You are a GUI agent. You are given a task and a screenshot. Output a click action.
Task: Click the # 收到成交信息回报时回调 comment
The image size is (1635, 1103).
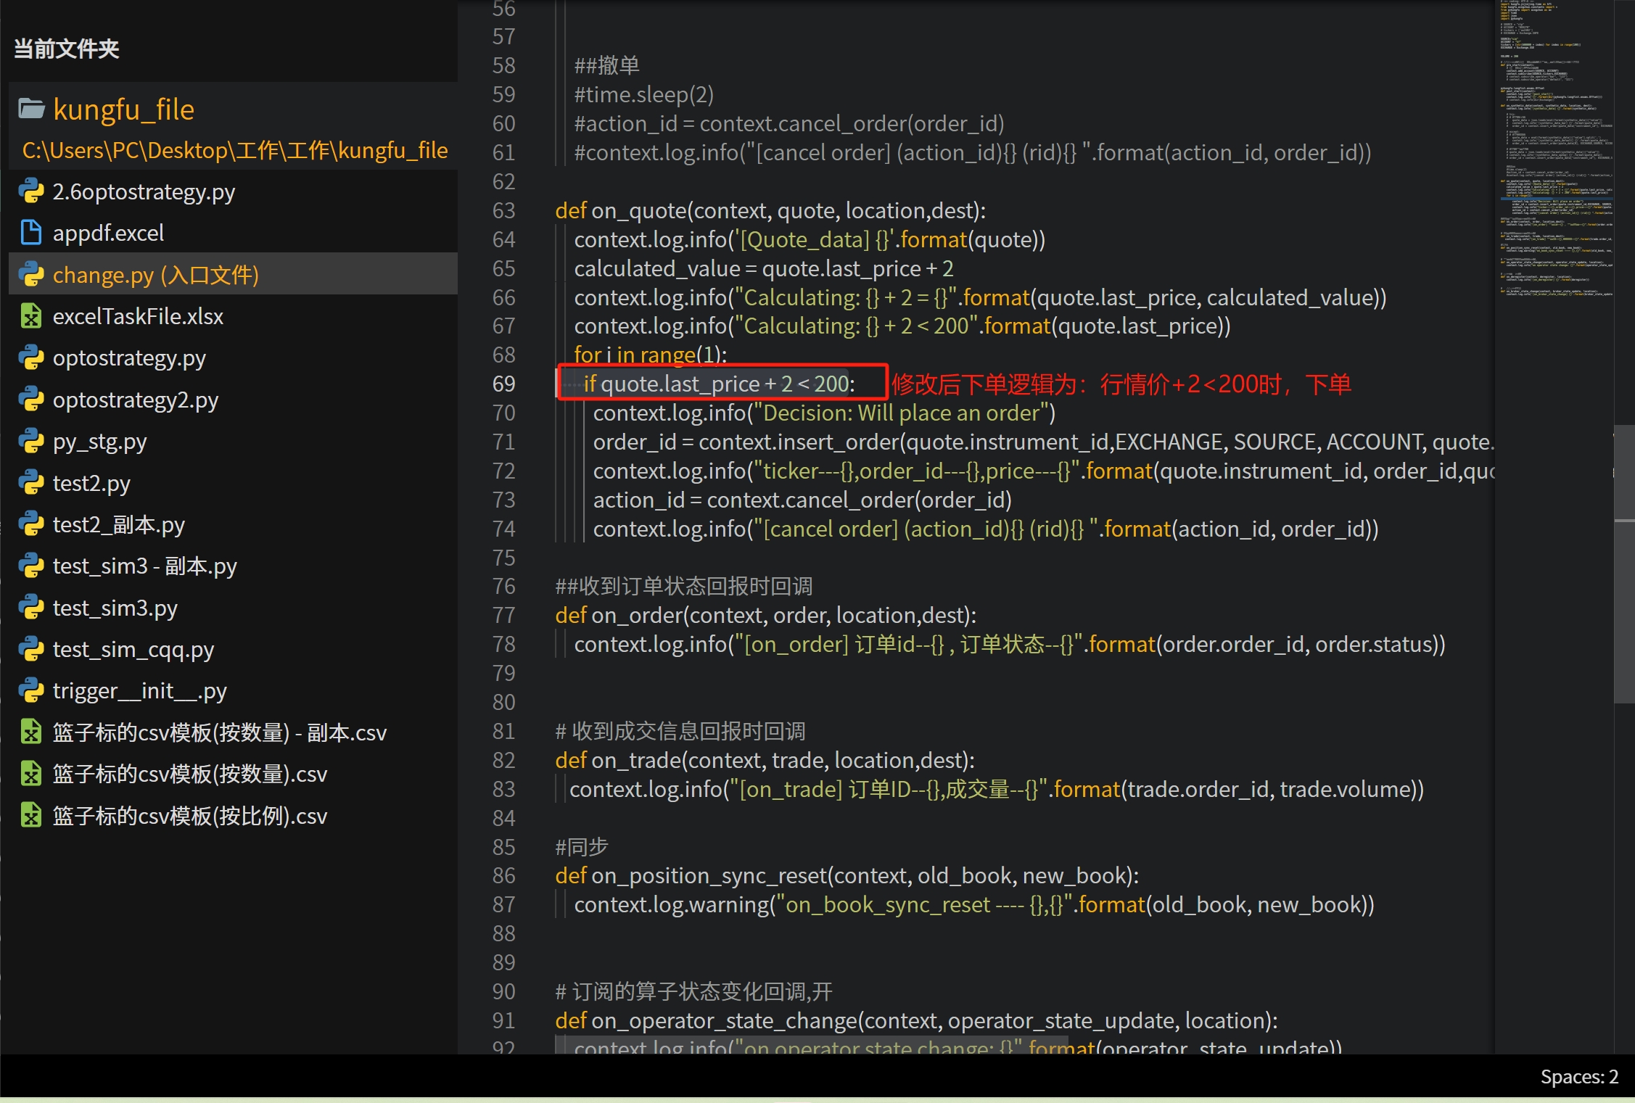click(x=680, y=731)
